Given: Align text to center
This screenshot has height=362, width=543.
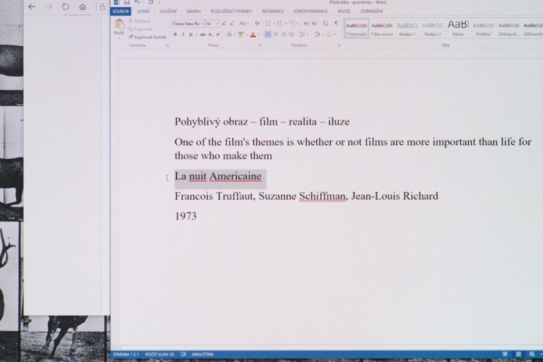Looking at the screenshot, I should coord(276,34).
